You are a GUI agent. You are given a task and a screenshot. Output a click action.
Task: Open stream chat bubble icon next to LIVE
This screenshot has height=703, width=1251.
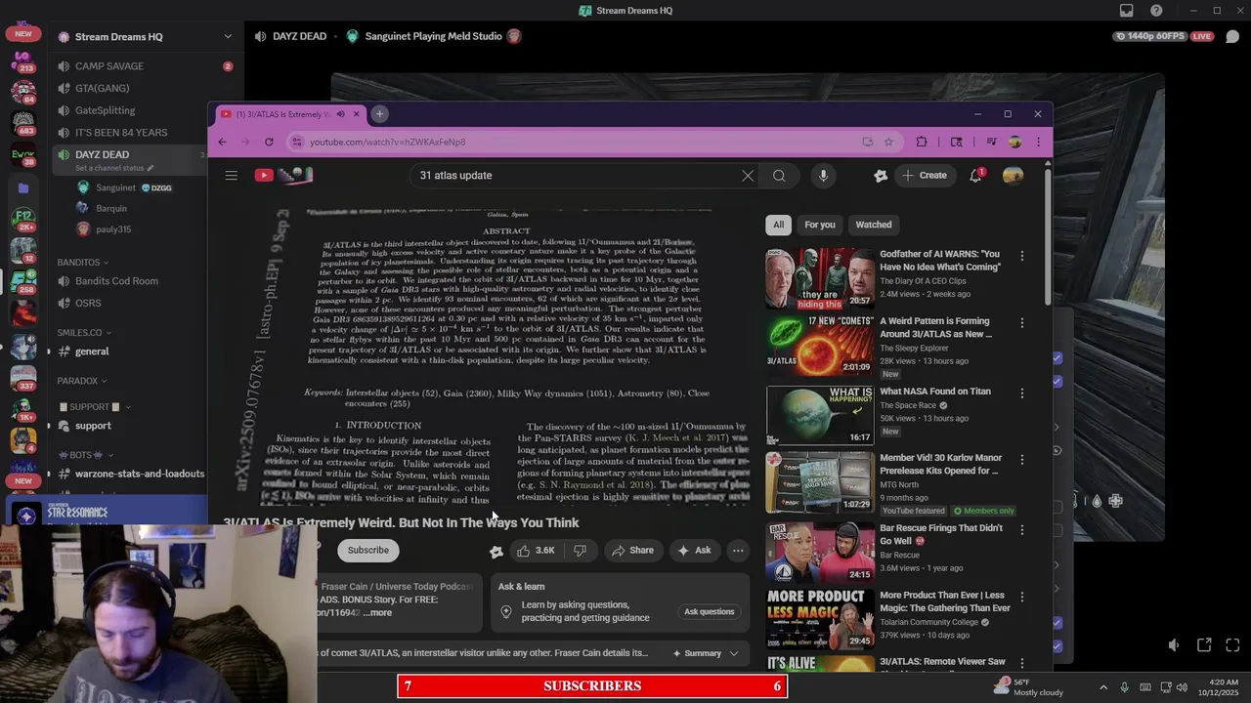click(1232, 36)
